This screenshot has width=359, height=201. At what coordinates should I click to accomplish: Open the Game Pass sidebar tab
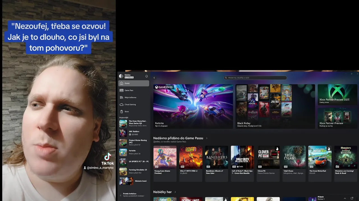[x=134, y=90]
